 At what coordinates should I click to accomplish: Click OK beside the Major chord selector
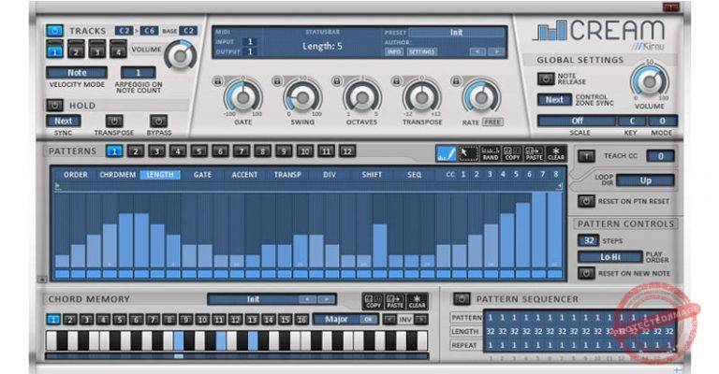368,320
